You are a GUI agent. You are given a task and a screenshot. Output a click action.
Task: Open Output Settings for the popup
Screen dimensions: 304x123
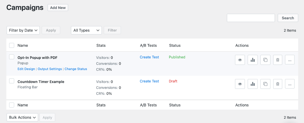50,69
